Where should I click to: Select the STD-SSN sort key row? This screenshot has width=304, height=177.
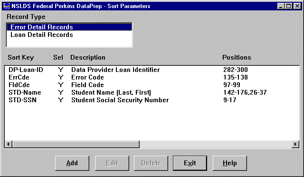click(152, 100)
